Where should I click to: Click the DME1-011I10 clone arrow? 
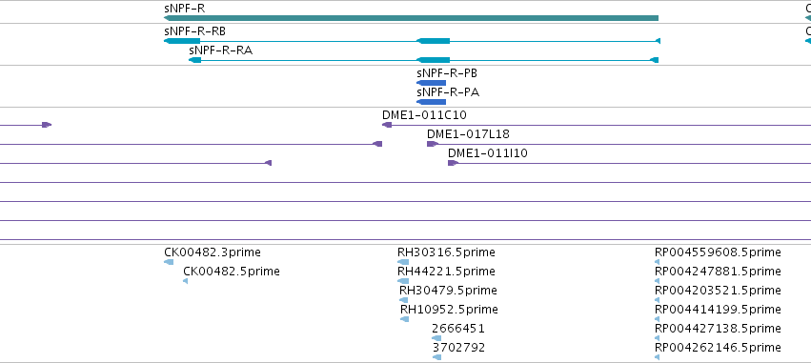pyautogui.click(x=453, y=163)
